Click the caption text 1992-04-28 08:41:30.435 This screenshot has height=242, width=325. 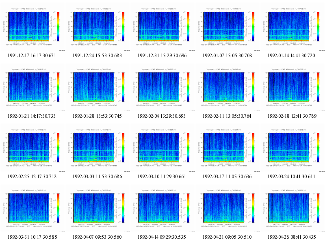tap(292, 237)
